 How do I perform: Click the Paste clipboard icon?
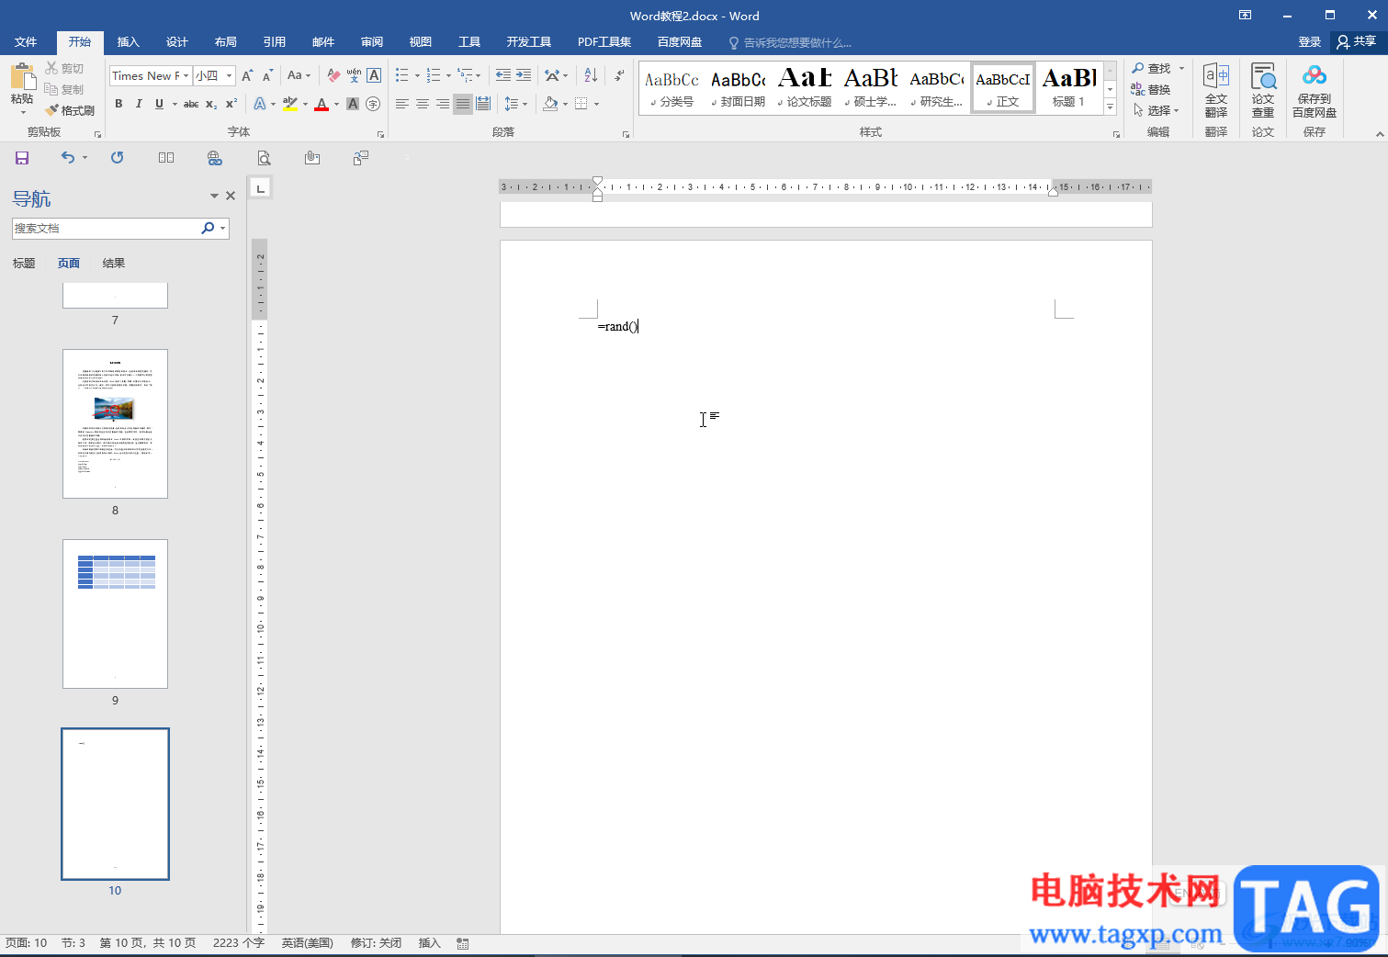click(22, 77)
